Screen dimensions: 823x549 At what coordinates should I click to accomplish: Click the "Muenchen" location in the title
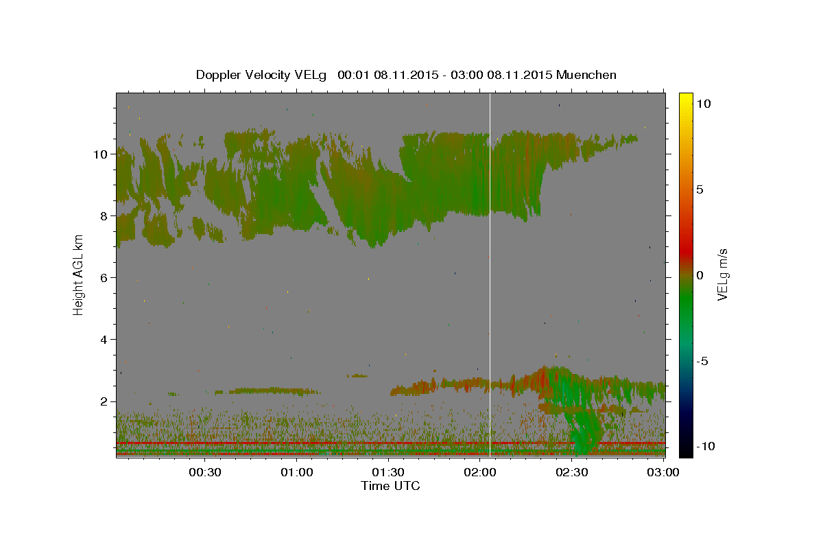[586, 75]
